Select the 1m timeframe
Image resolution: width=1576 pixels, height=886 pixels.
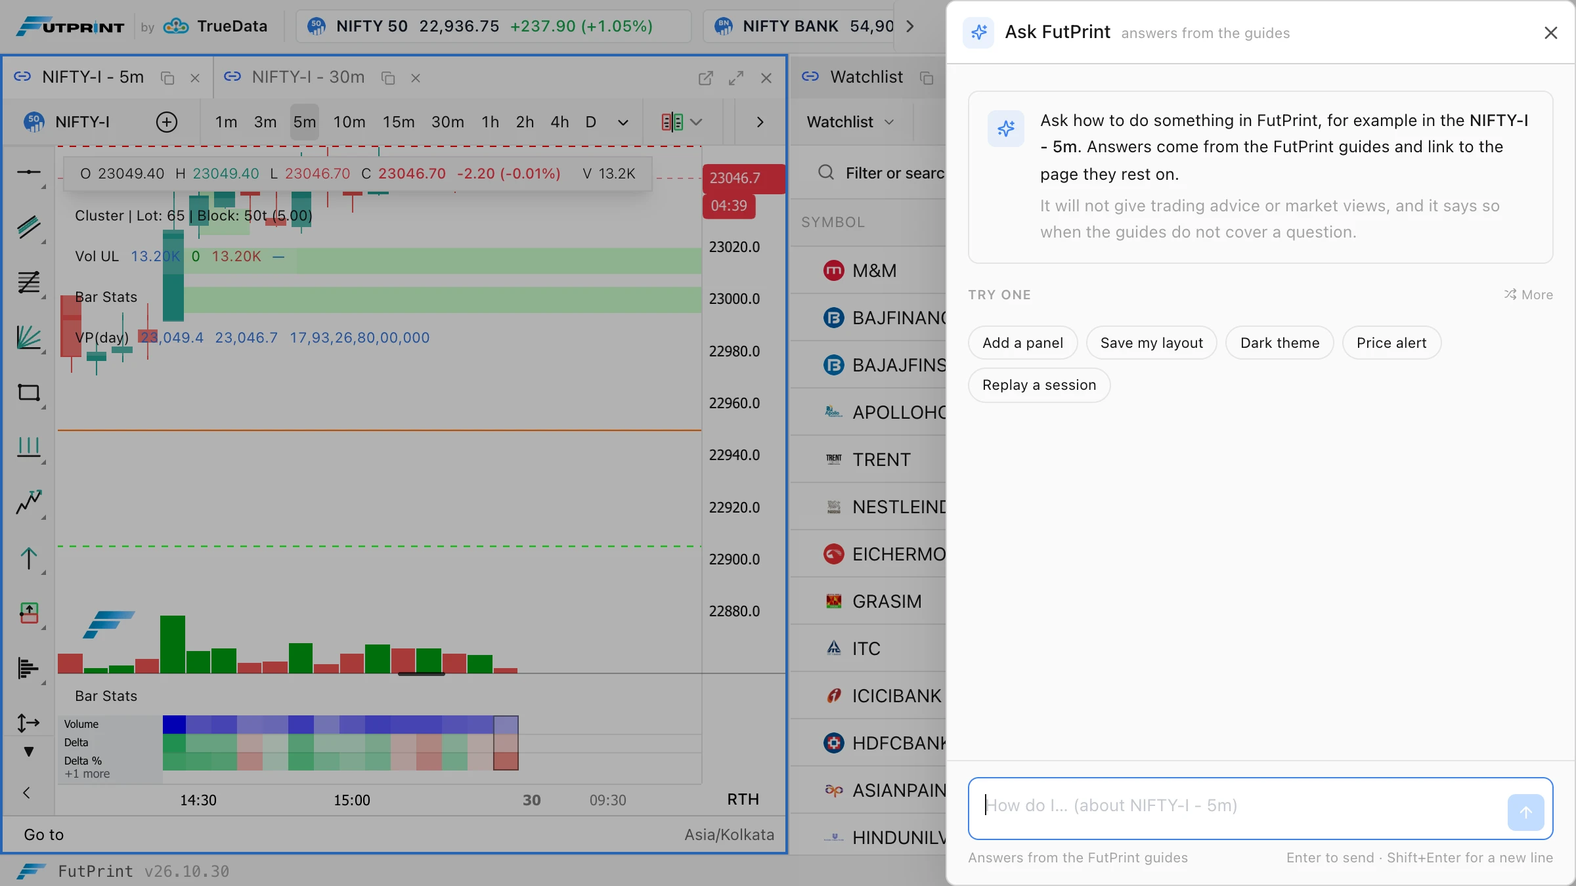click(226, 122)
